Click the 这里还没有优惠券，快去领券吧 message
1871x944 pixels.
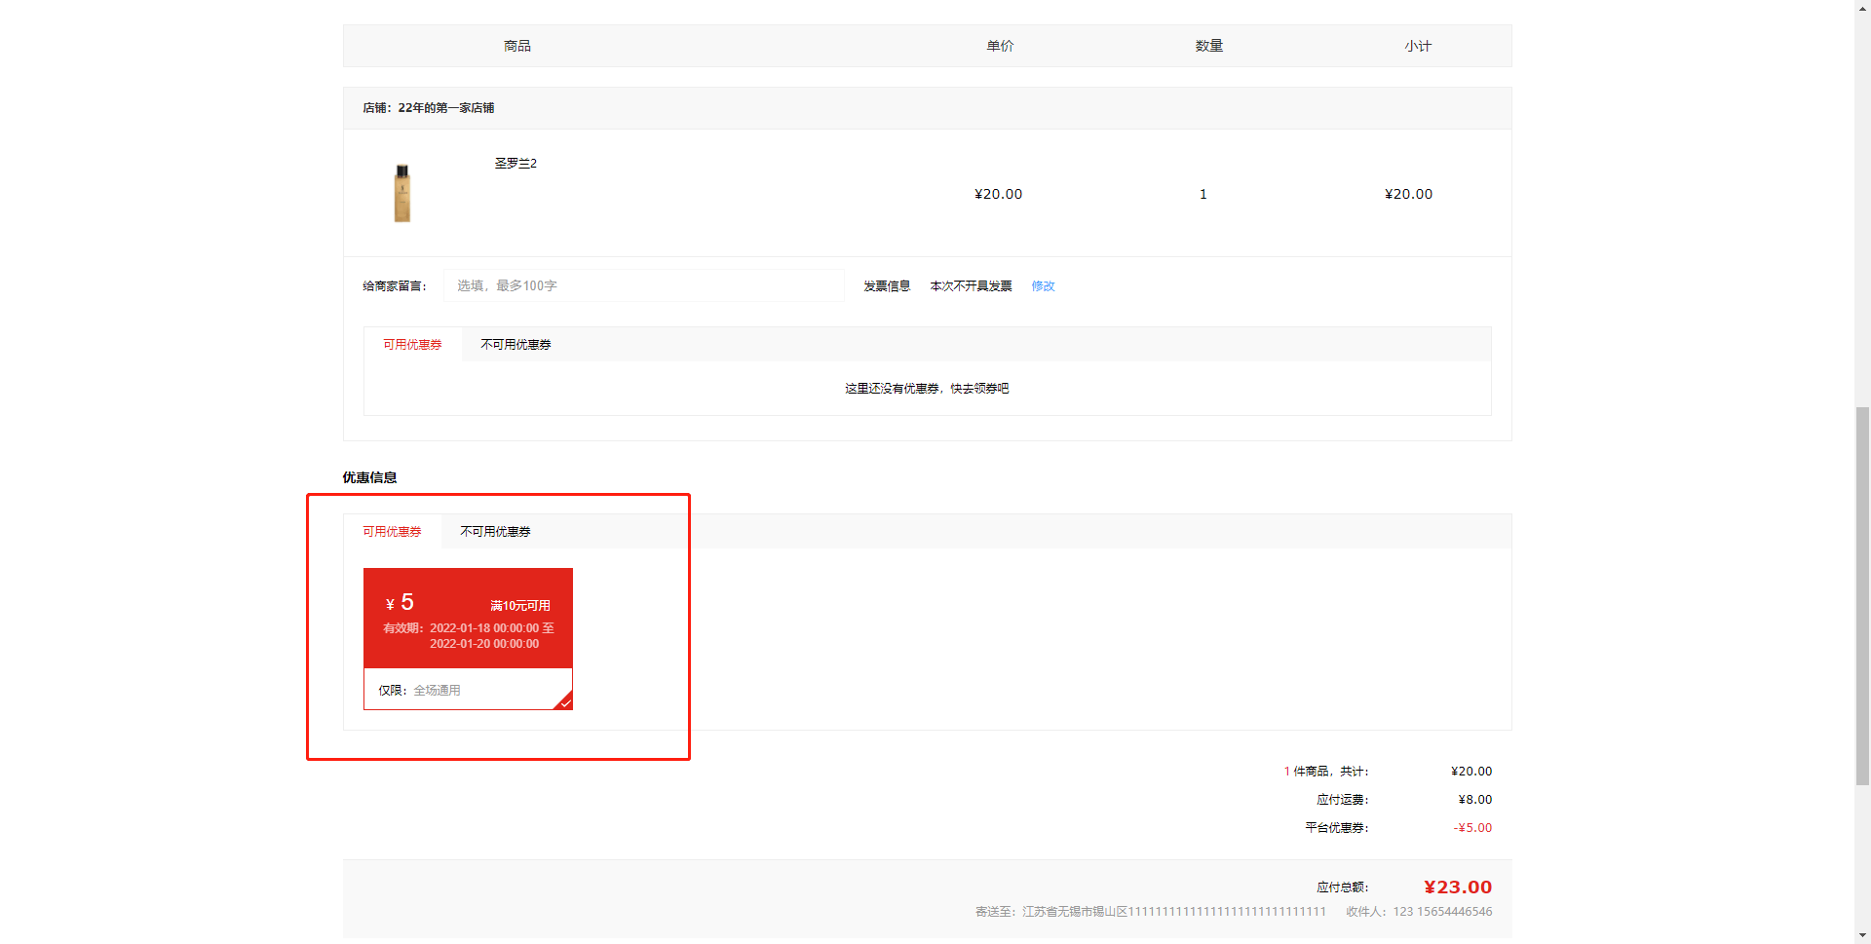pyautogui.click(x=927, y=388)
